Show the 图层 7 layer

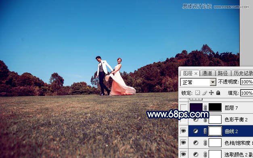[184, 108]
